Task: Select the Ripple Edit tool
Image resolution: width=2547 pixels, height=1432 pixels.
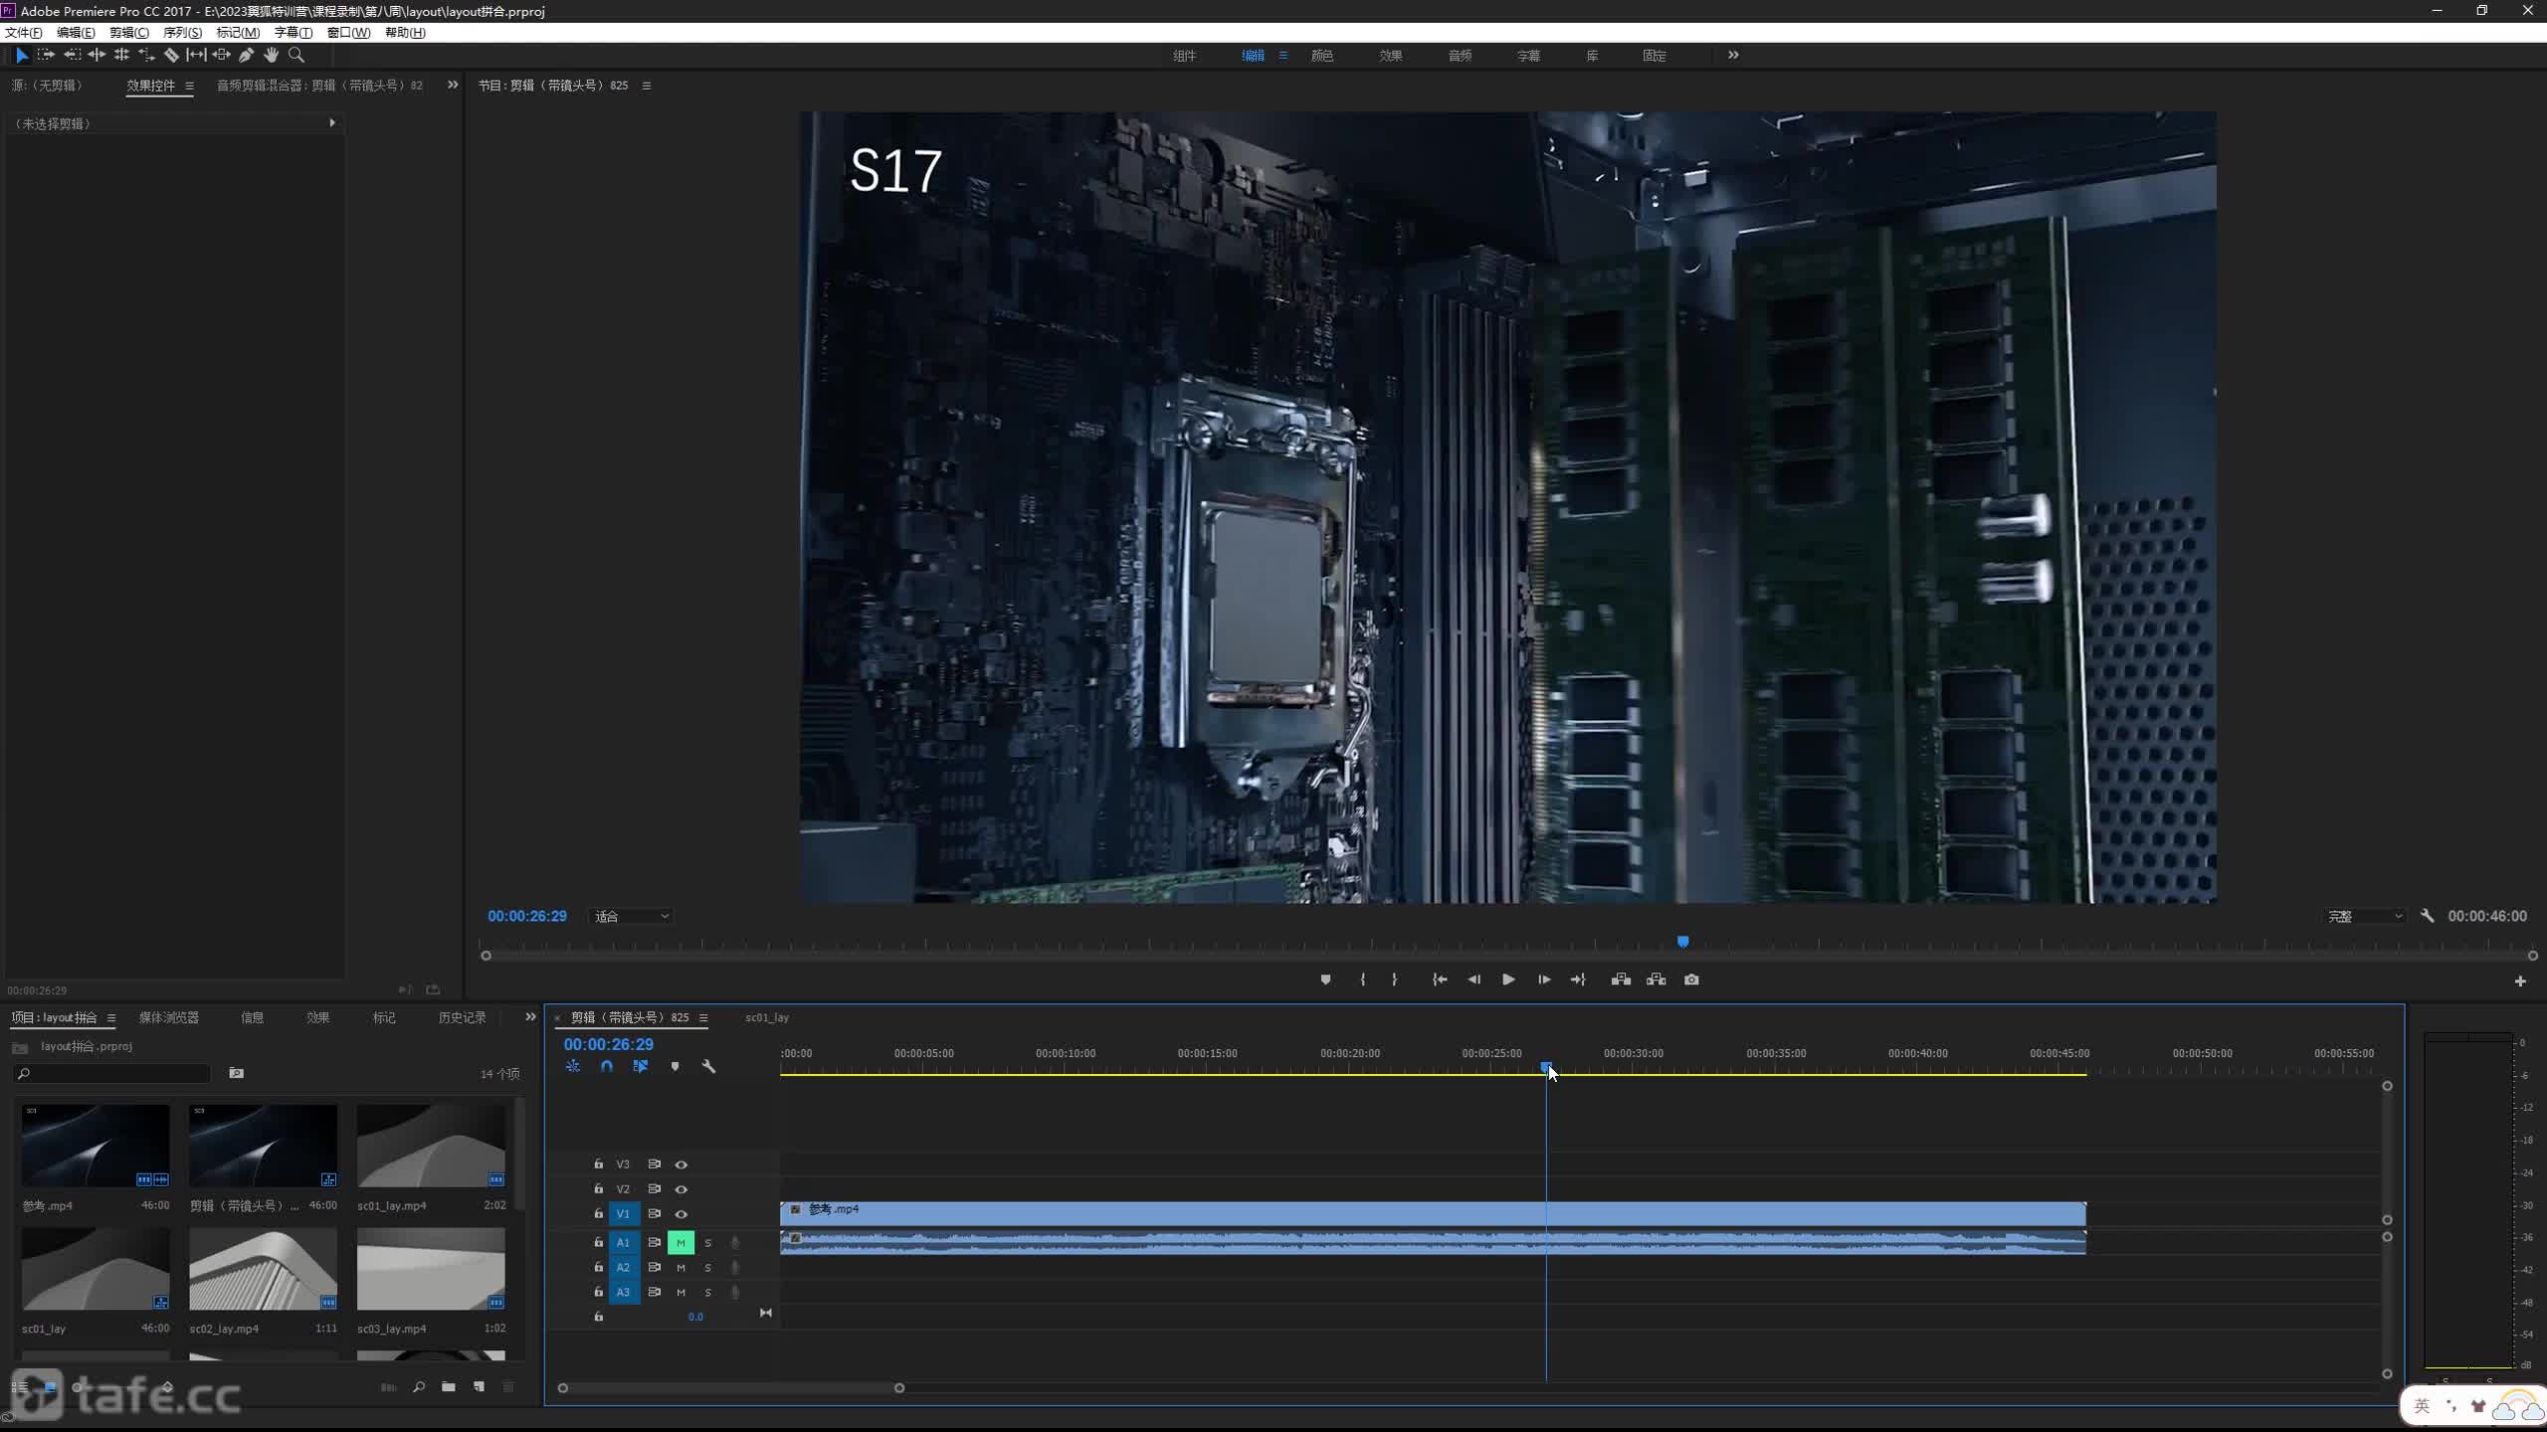Action: [x=97, y=56]
